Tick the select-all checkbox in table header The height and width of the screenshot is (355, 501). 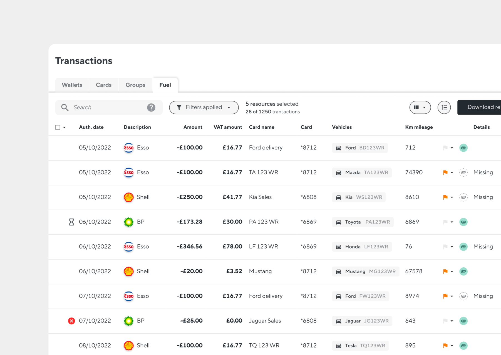(x=58, y=127)
